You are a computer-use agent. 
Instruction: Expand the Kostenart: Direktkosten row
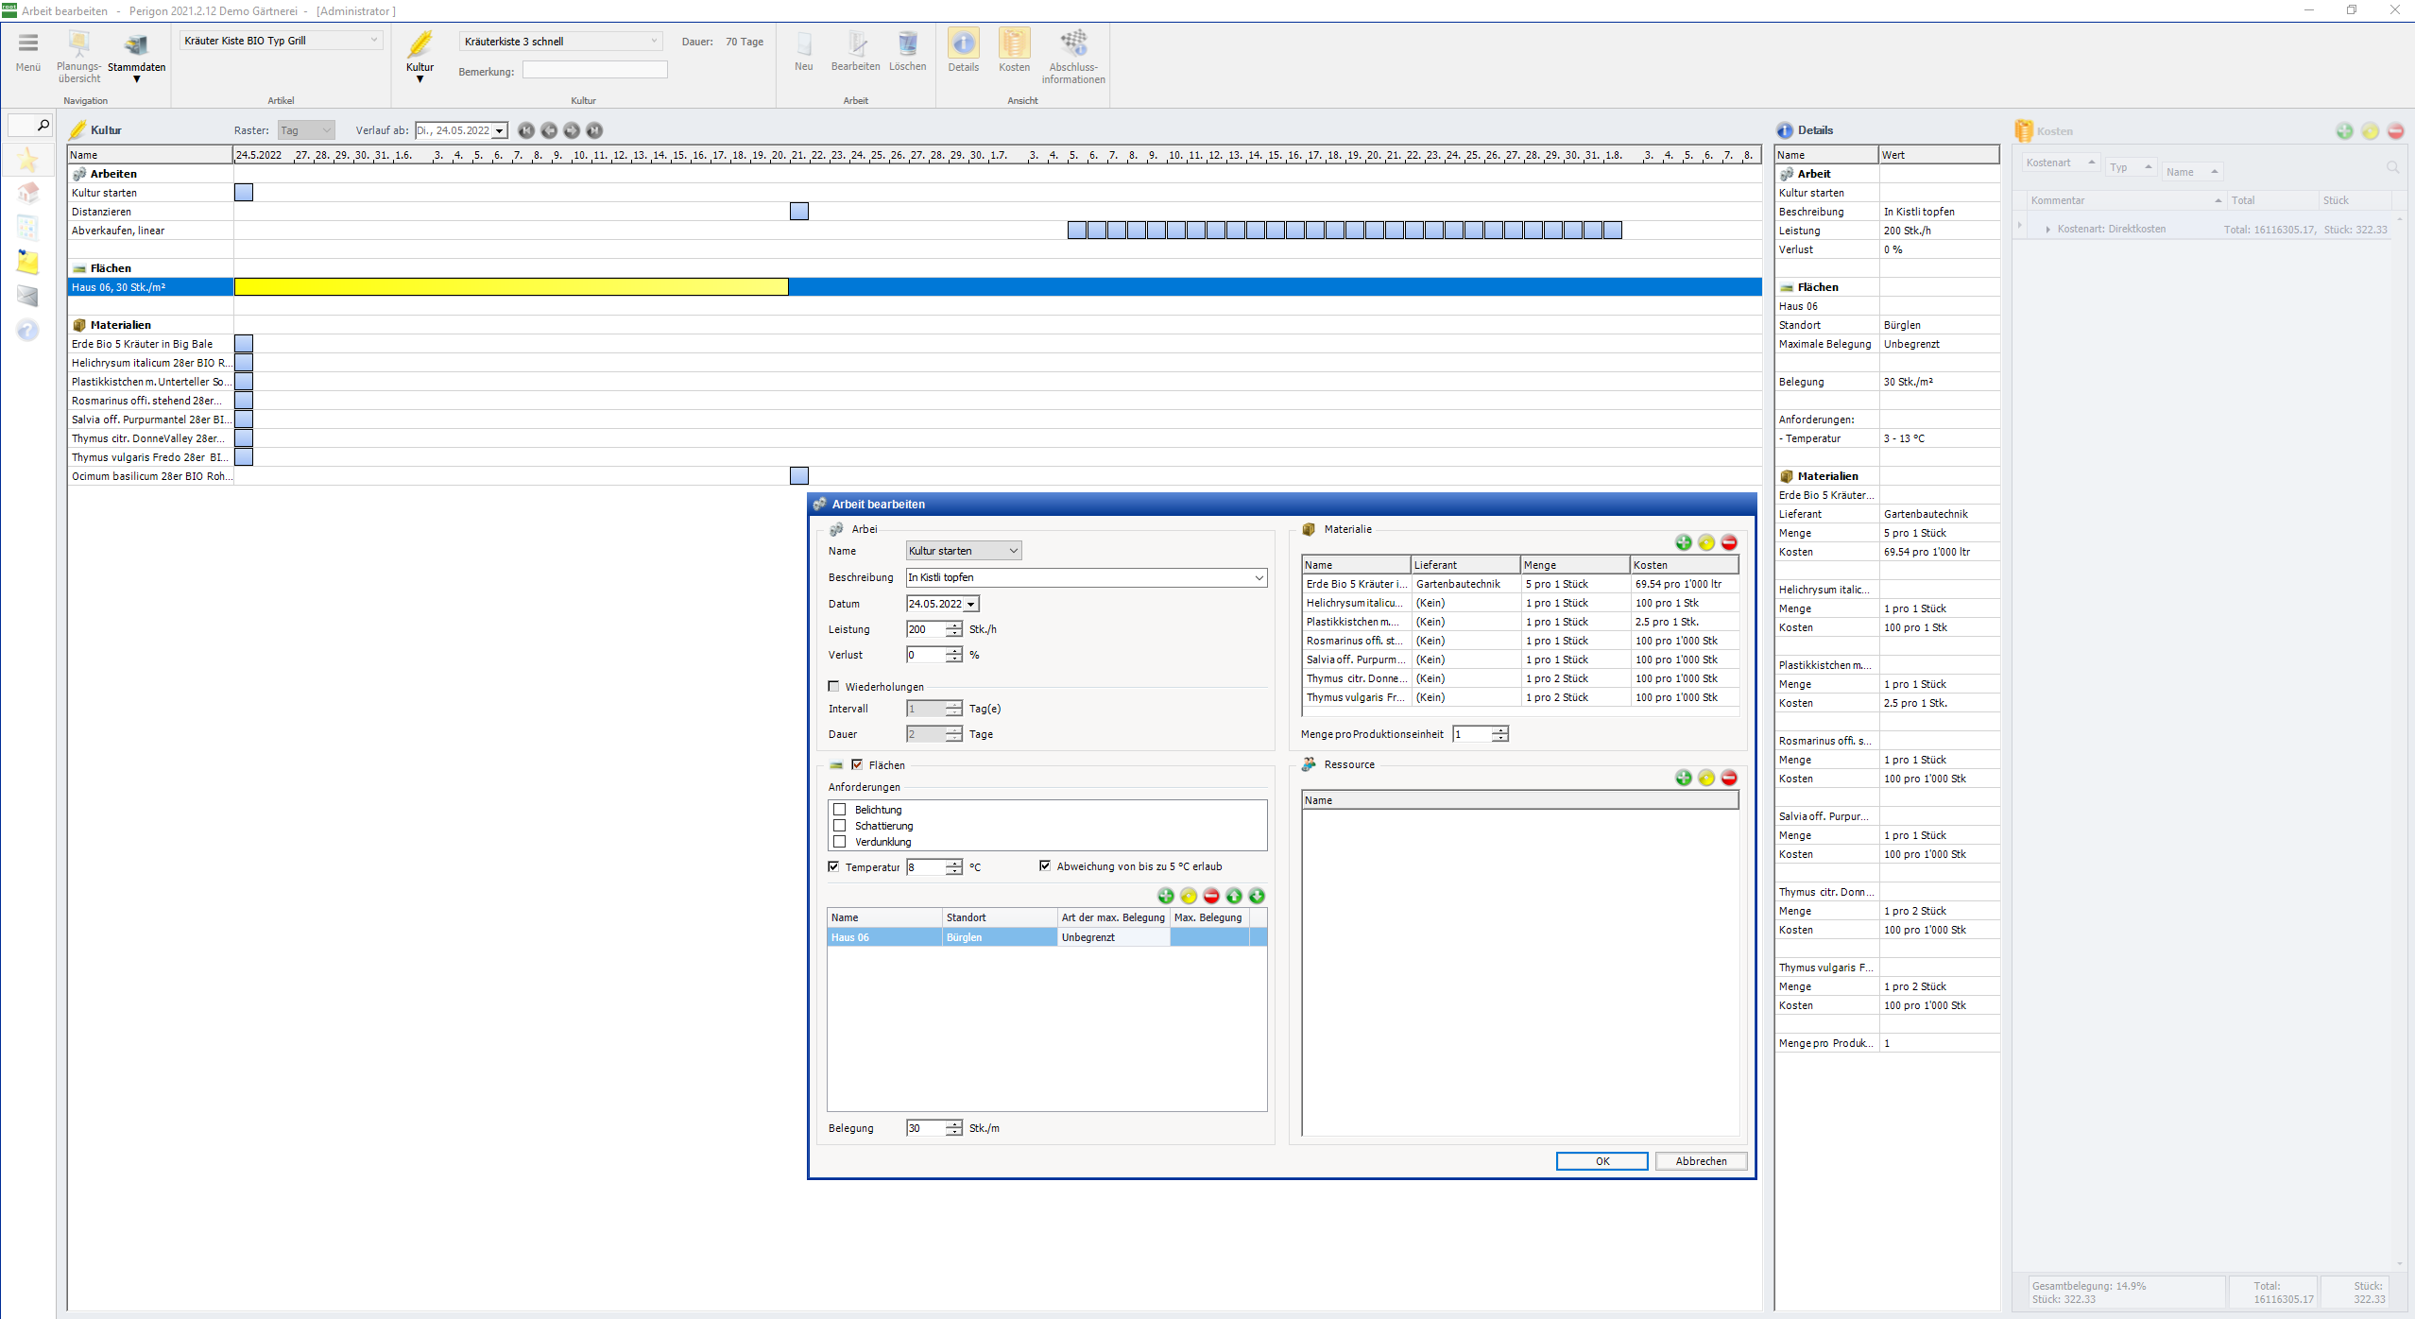coord(2047,230)
